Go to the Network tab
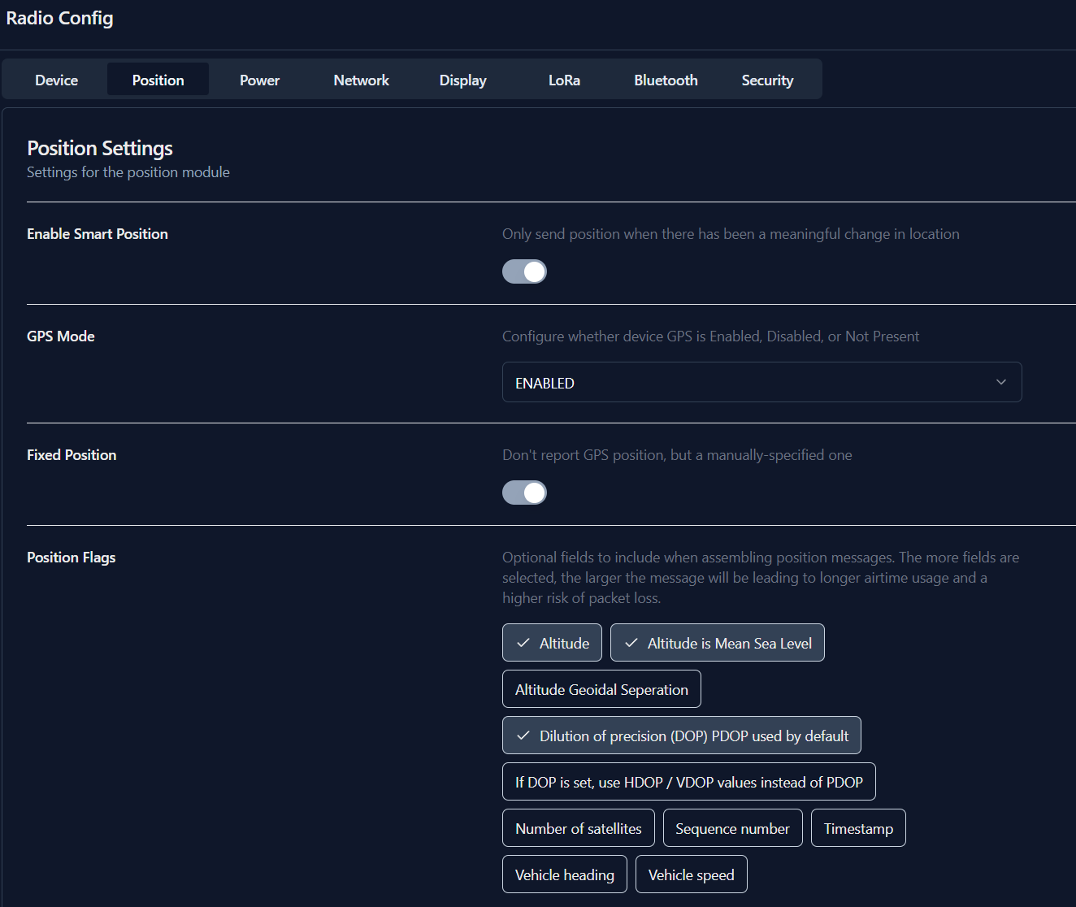Image resolution: width=1076 pixels, height=907 pixels. tap(361, 80)
